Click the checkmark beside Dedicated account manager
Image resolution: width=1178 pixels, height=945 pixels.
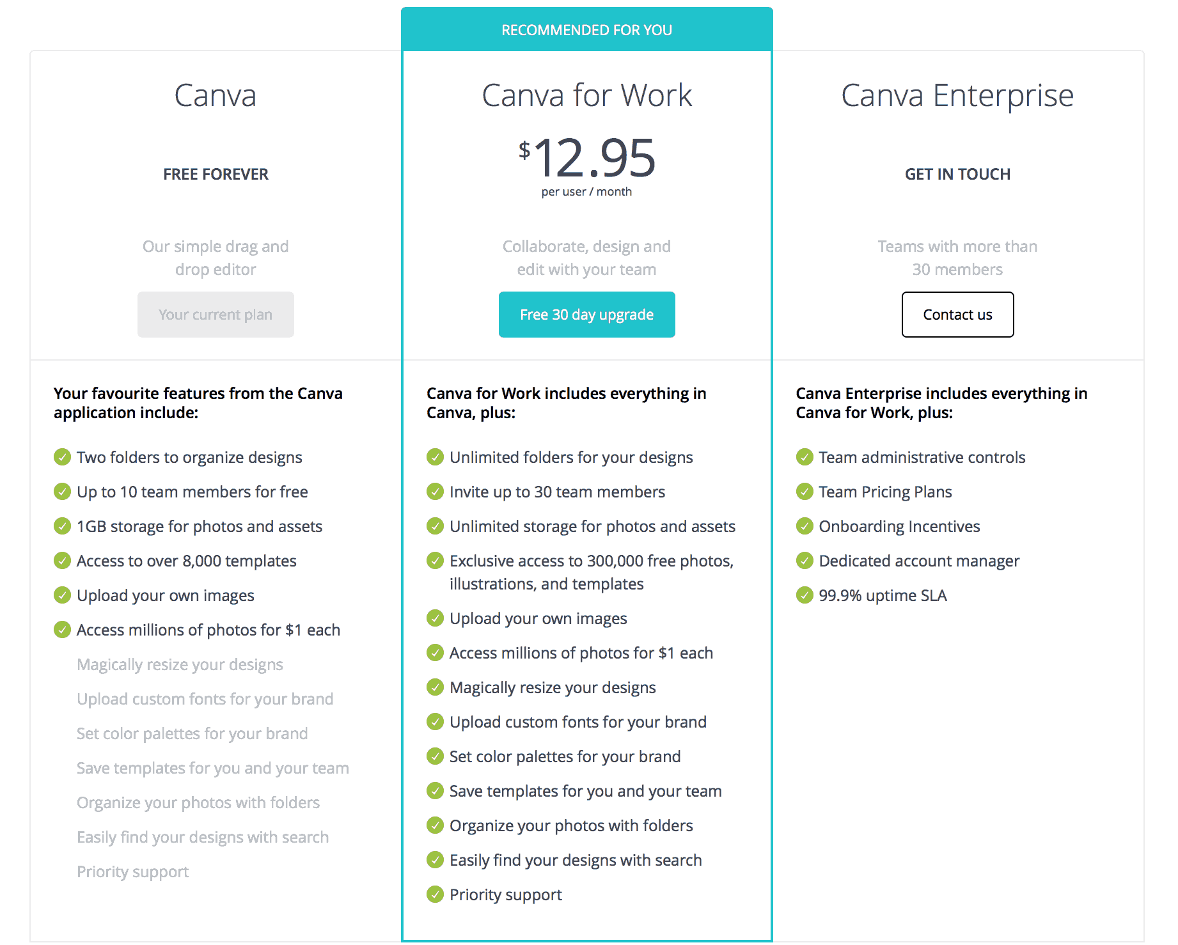click(805, 561)
